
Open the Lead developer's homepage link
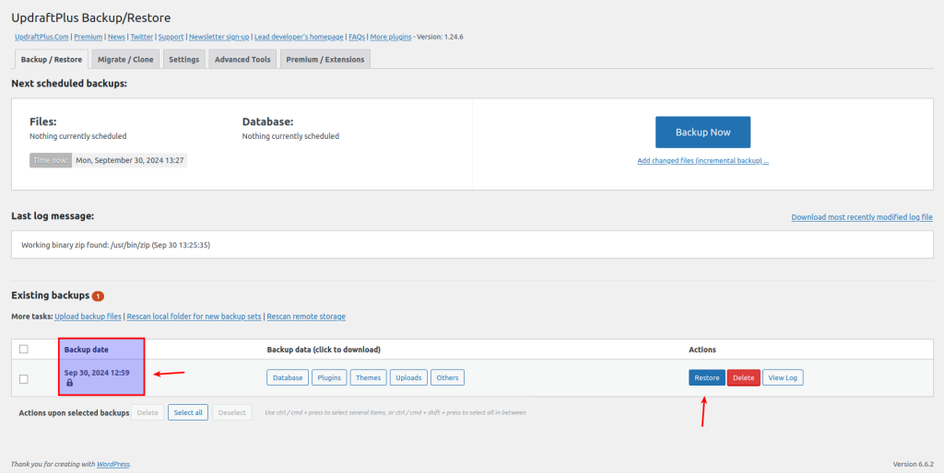300,37
